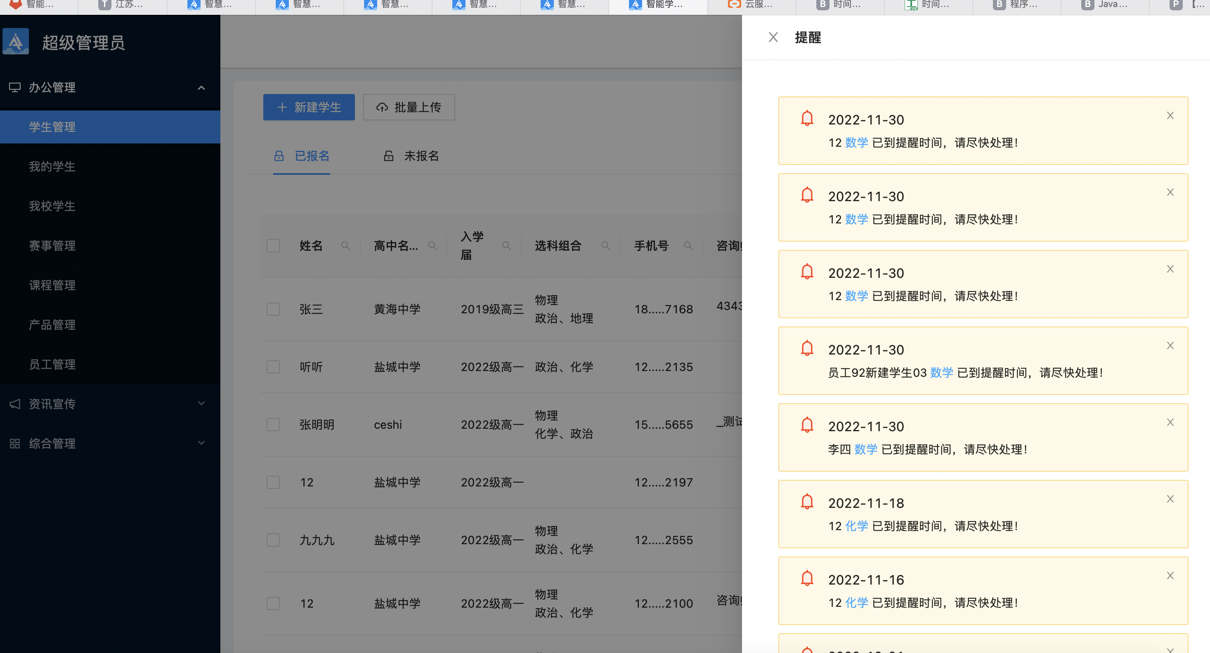Viewport: 1210px width, 653px height.
Task: Click bell icon of 李四 数学 reminder
Action: click(807, 425)
